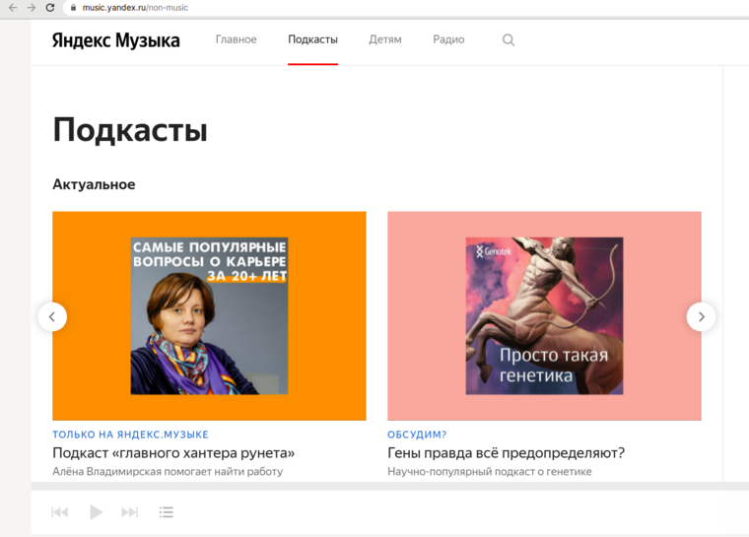This screenshot has height=537, width=749.
Task: Click the Подкасты page heading
Action: click(130, 130)
